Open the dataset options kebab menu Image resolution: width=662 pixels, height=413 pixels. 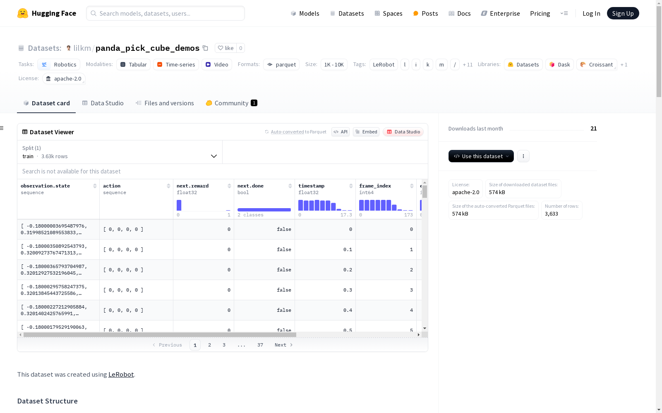pos(523,156)
